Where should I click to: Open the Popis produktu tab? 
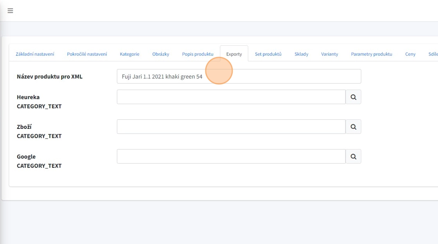click(x=197, y=54)
